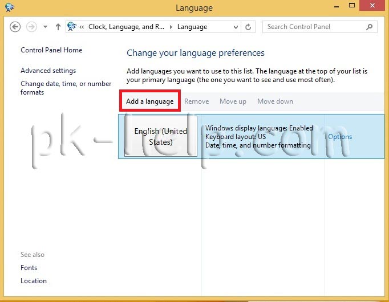389x302 pixels.
Task: Open the Location link under See also
Action: click(34, 281)
